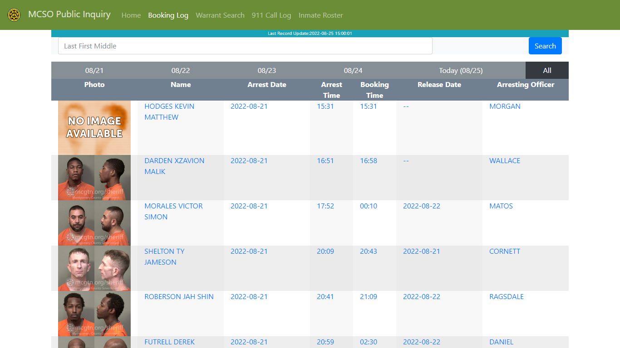The width and height of the screenshot is (620, 348).
Task: Click booking time 20:43
Action: 369,251
